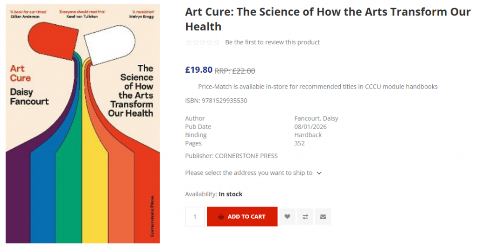Click the £19.80 sale price
Image resolution: width=478 pixels, height=249 pixels.
199,70
